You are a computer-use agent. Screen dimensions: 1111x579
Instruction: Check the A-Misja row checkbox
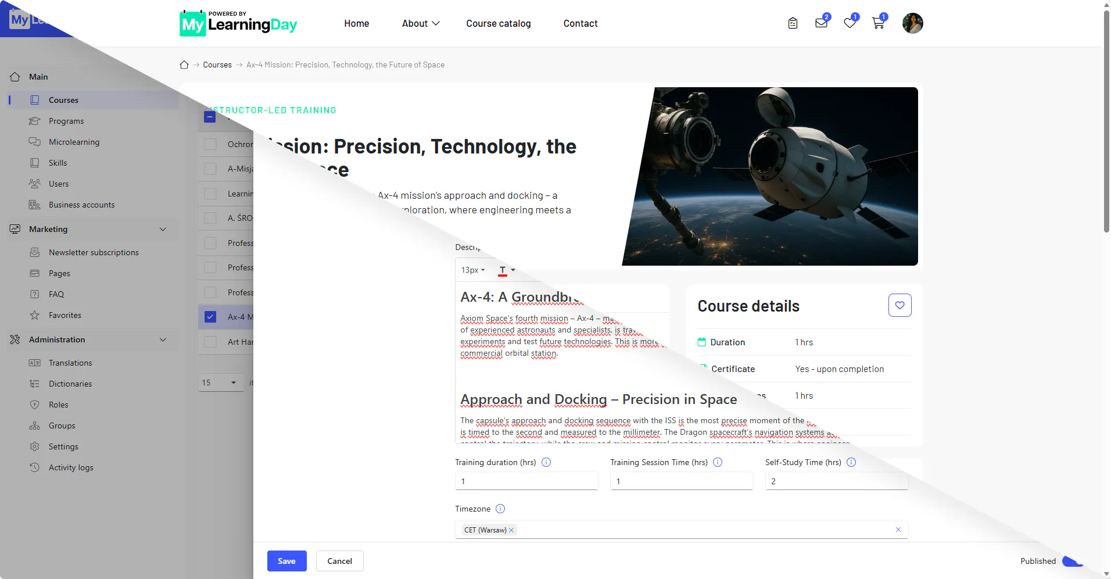click(x=210, y=169)
